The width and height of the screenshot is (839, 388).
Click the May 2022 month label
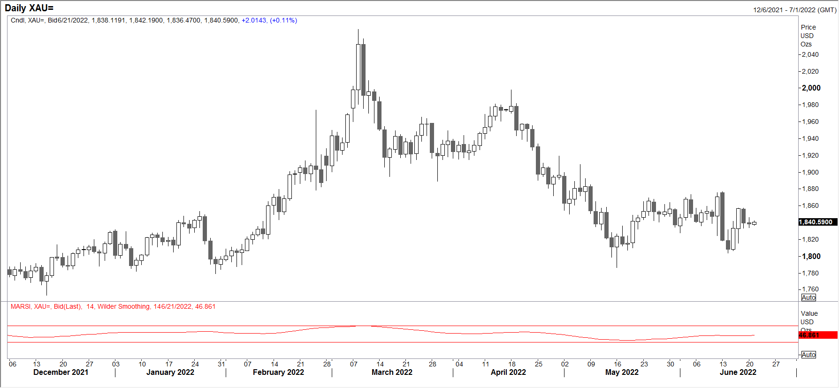(622, 373)
